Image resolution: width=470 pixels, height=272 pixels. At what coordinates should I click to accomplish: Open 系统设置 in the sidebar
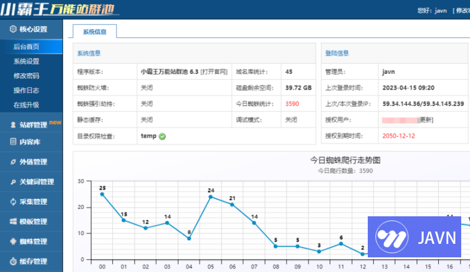point(26,61)
